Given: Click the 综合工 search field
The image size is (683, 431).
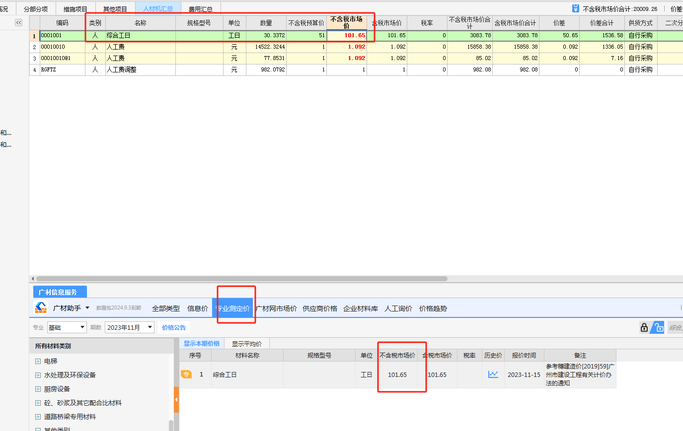Looking at the screenshot, I should 675,327.
